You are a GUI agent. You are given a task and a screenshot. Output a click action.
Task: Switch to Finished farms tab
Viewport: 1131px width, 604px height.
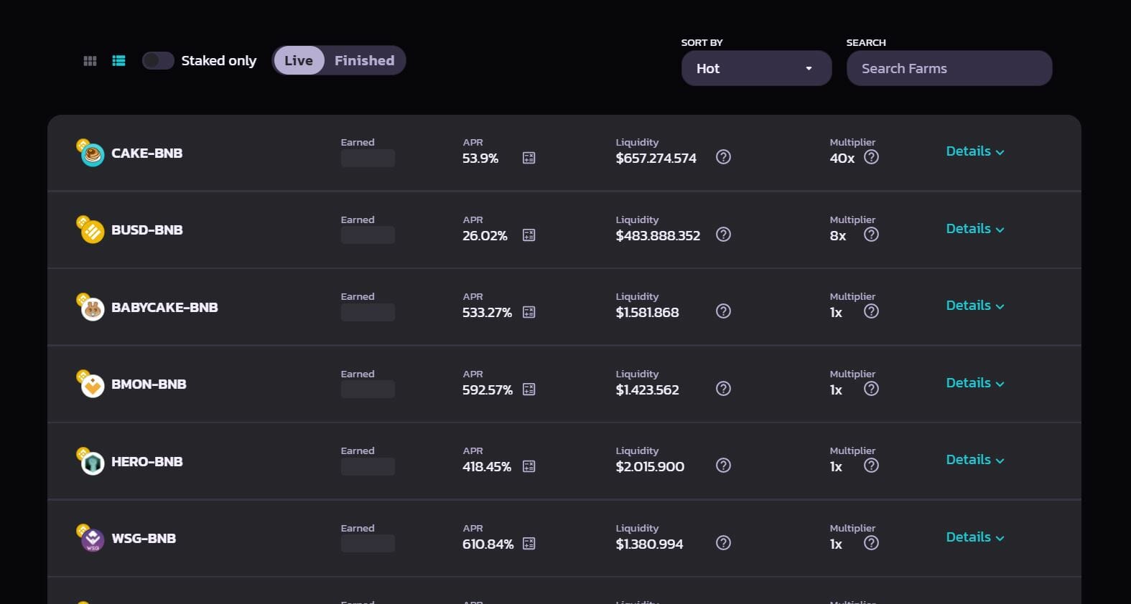364,61
